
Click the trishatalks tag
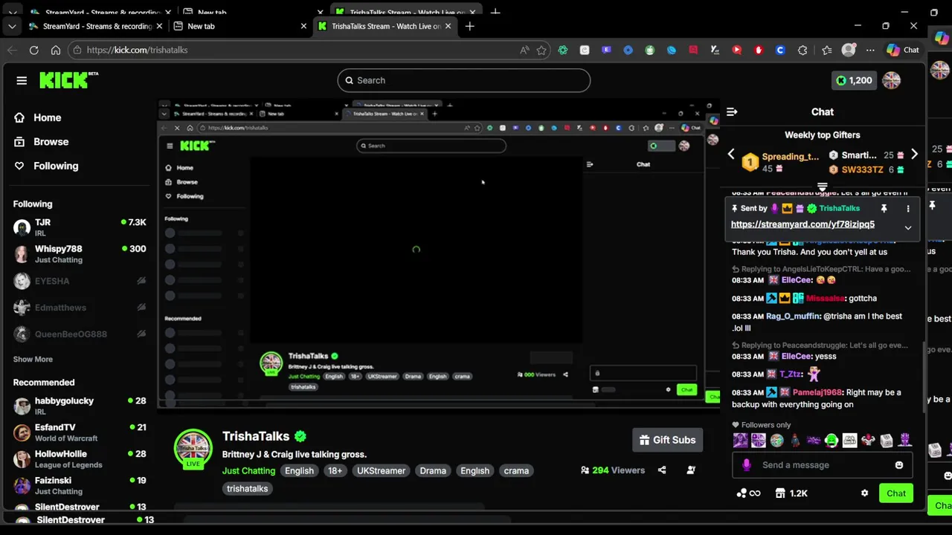[247, 488]
